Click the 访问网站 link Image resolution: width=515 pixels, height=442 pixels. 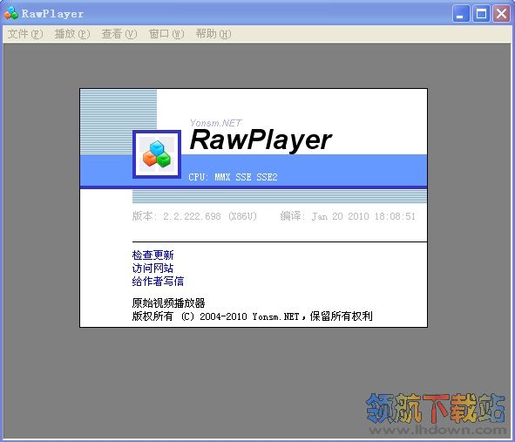tap(152, 269)
